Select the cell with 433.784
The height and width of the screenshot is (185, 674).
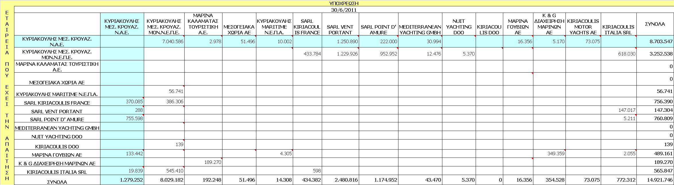(307, 54)
